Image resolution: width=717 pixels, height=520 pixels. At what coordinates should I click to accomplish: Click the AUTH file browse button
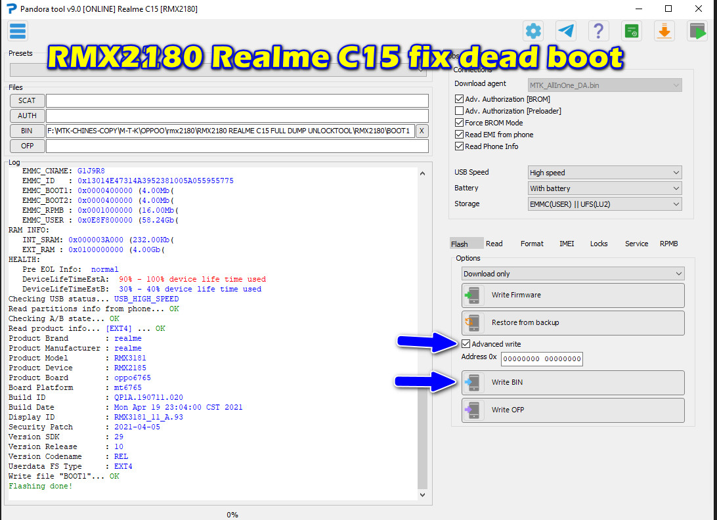click(x=27, y=116)
